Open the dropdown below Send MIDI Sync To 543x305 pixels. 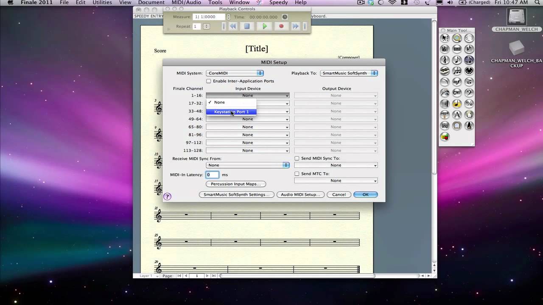pyautogui.click(x=336, y=165)
